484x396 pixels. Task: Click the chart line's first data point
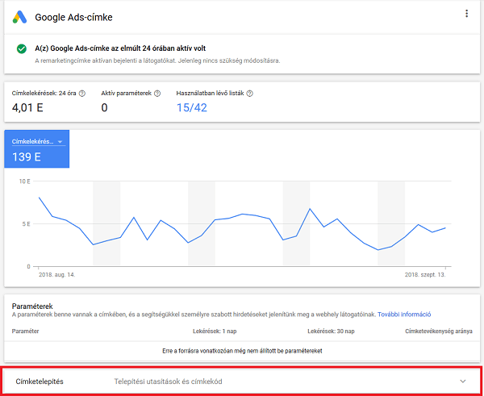(39, 198)
